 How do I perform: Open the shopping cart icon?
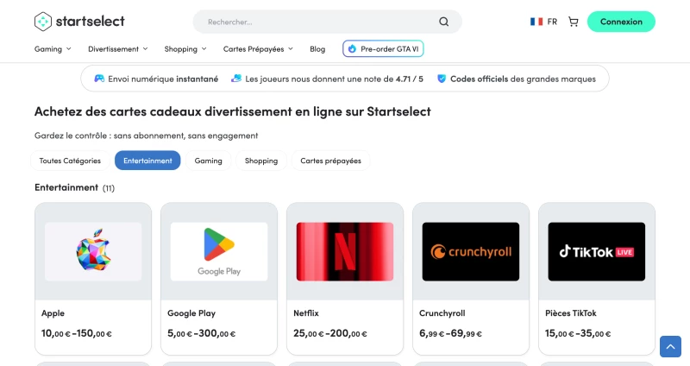(x=573, y=22)
